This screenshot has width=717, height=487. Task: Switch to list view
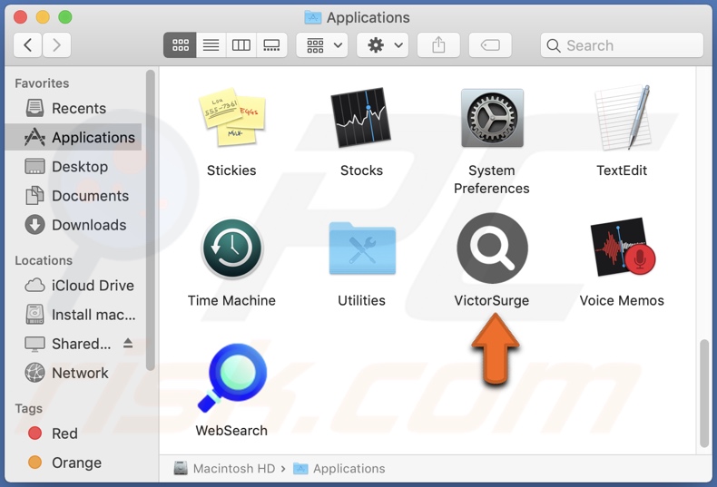(211, 45)
